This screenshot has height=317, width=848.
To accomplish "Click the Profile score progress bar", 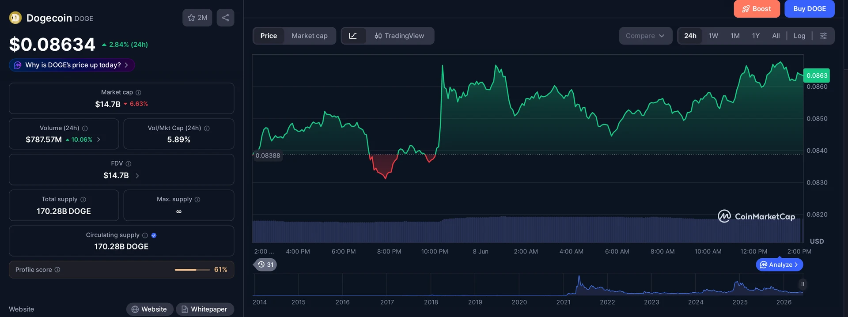I will click(192, 269).
